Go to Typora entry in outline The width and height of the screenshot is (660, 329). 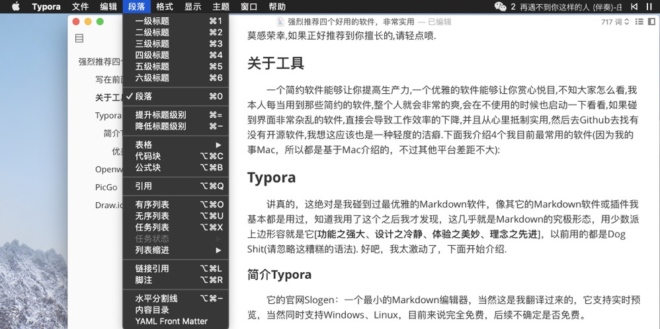[x=108, y=115]
